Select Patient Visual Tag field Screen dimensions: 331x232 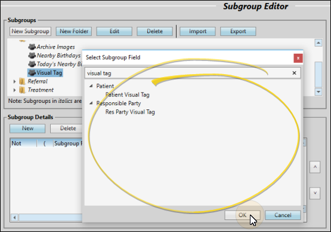tap(127, 94)
